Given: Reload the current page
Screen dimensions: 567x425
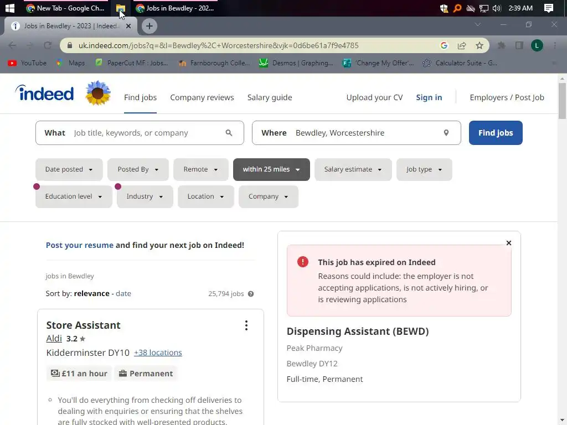Looking at the screenshot, I should pos(48,45).
